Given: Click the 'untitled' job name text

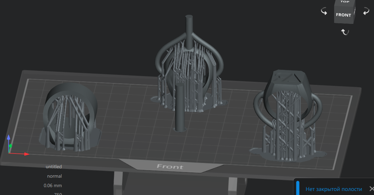Looking at the screenshot, I should click(x=54, y=167).
